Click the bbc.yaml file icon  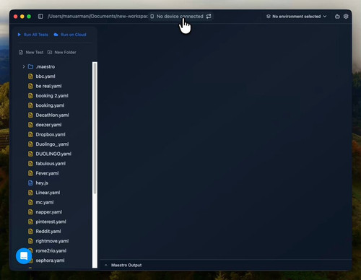coord(30,76)
